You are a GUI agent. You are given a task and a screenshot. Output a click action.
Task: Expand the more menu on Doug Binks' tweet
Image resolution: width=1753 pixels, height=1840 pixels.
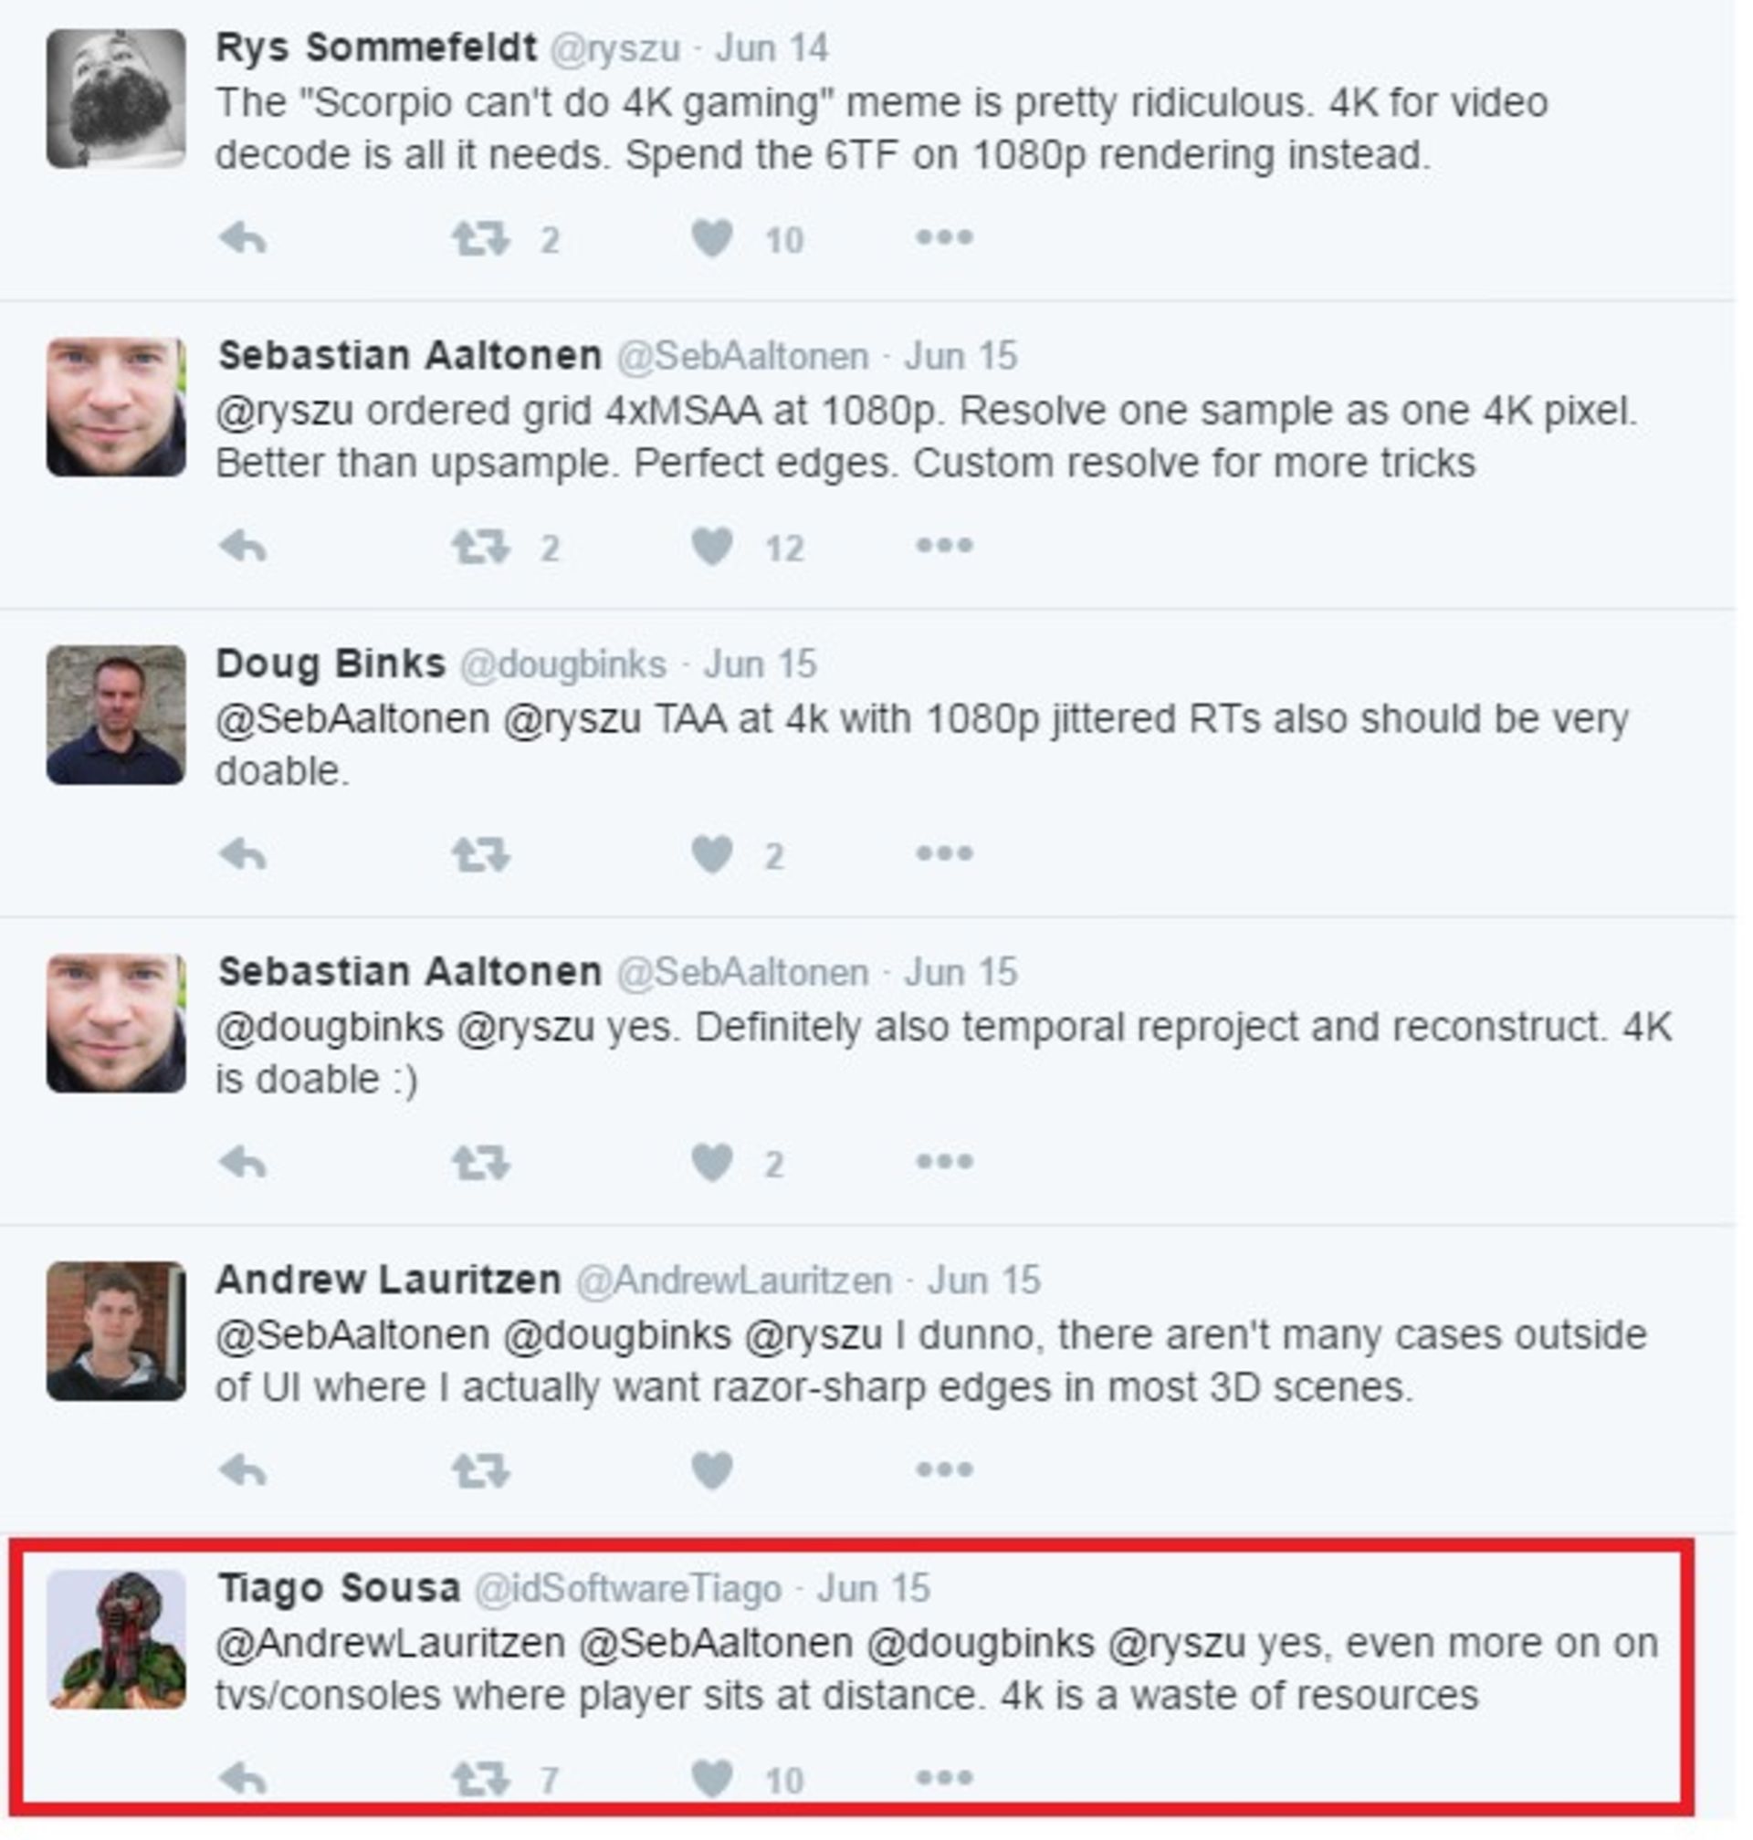944,853
